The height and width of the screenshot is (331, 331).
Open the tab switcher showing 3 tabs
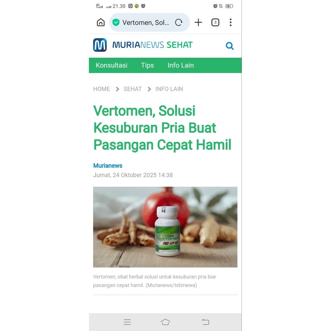coord(215,22)
